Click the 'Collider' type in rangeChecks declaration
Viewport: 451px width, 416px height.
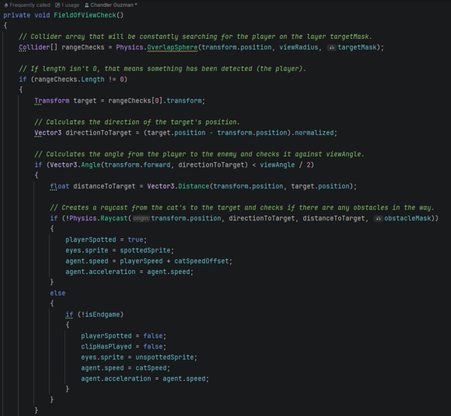click(35, 47)
